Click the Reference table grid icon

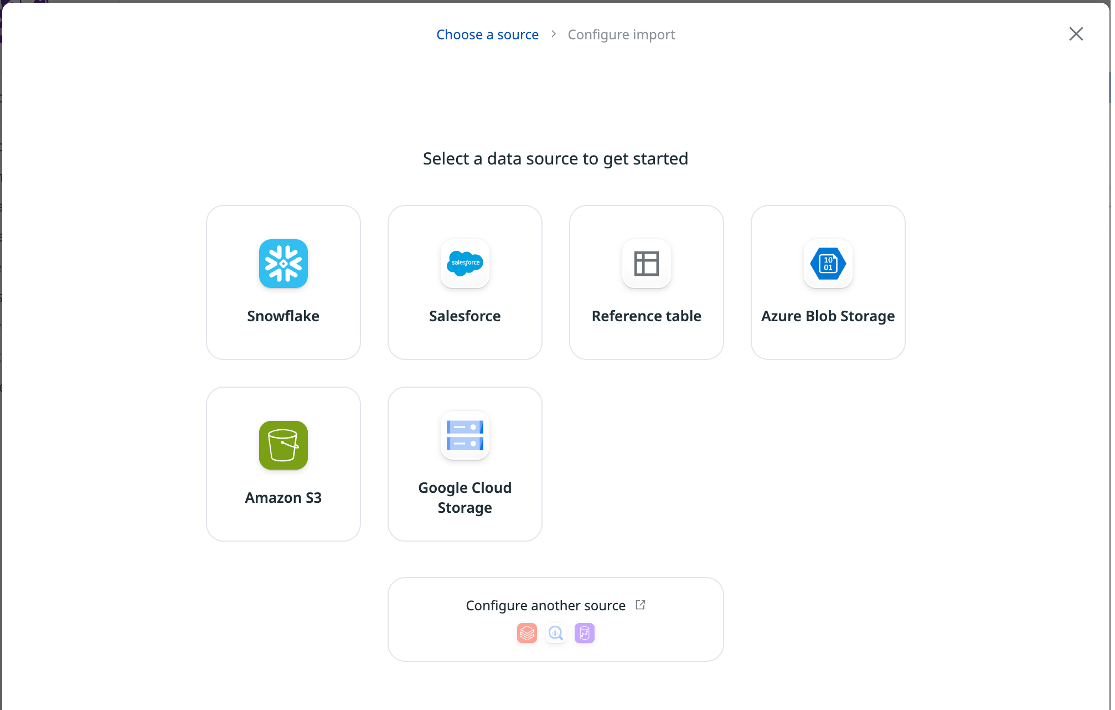tap(646, 264)
